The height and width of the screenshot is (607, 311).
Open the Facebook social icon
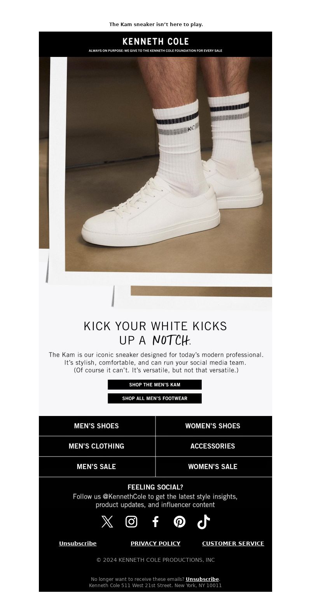[x=155, y=522]
